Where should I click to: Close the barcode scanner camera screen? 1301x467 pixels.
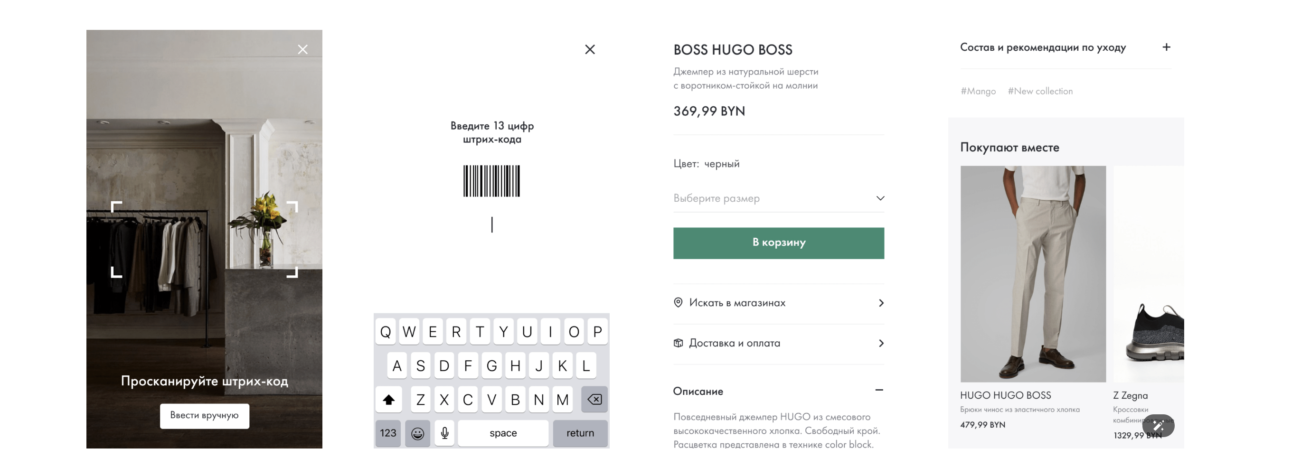click(x=302, y=49)
